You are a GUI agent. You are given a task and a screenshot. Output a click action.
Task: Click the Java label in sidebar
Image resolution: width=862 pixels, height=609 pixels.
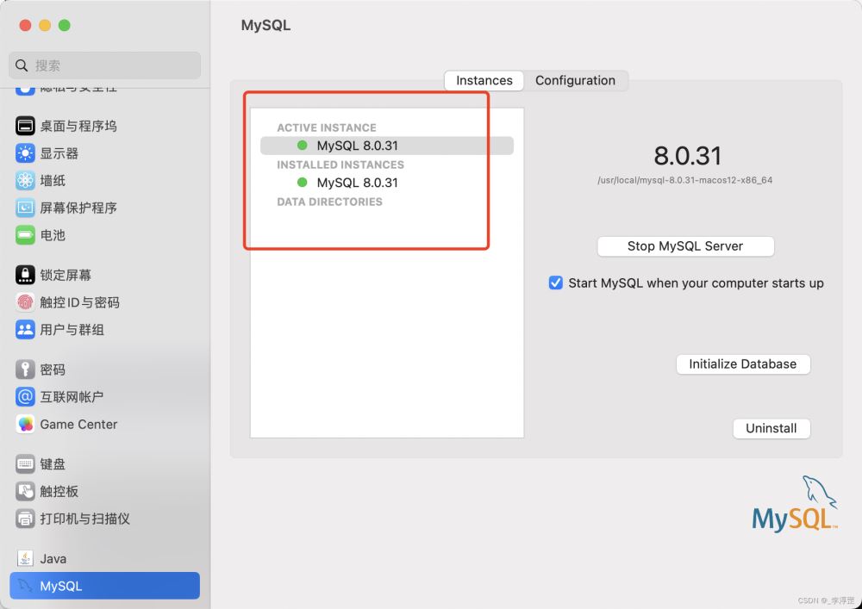pyautogui.click(x=53, y=558)
